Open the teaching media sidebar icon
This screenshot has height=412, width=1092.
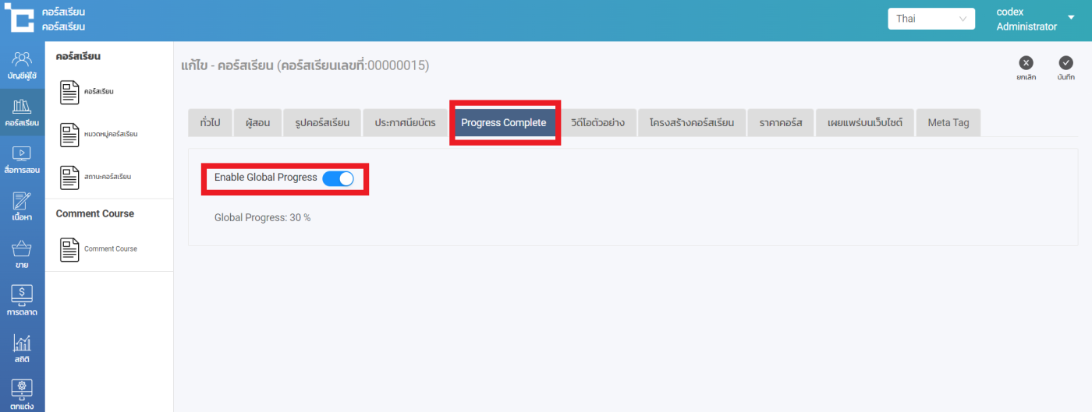(22, 154)
